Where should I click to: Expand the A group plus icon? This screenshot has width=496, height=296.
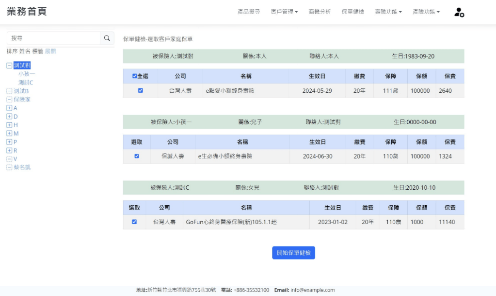[9, 108]
